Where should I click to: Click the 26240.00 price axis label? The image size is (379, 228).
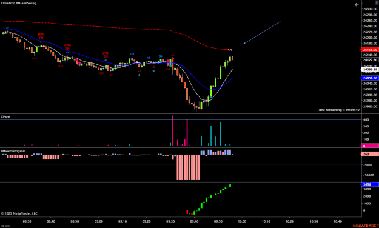click(370, 26)
